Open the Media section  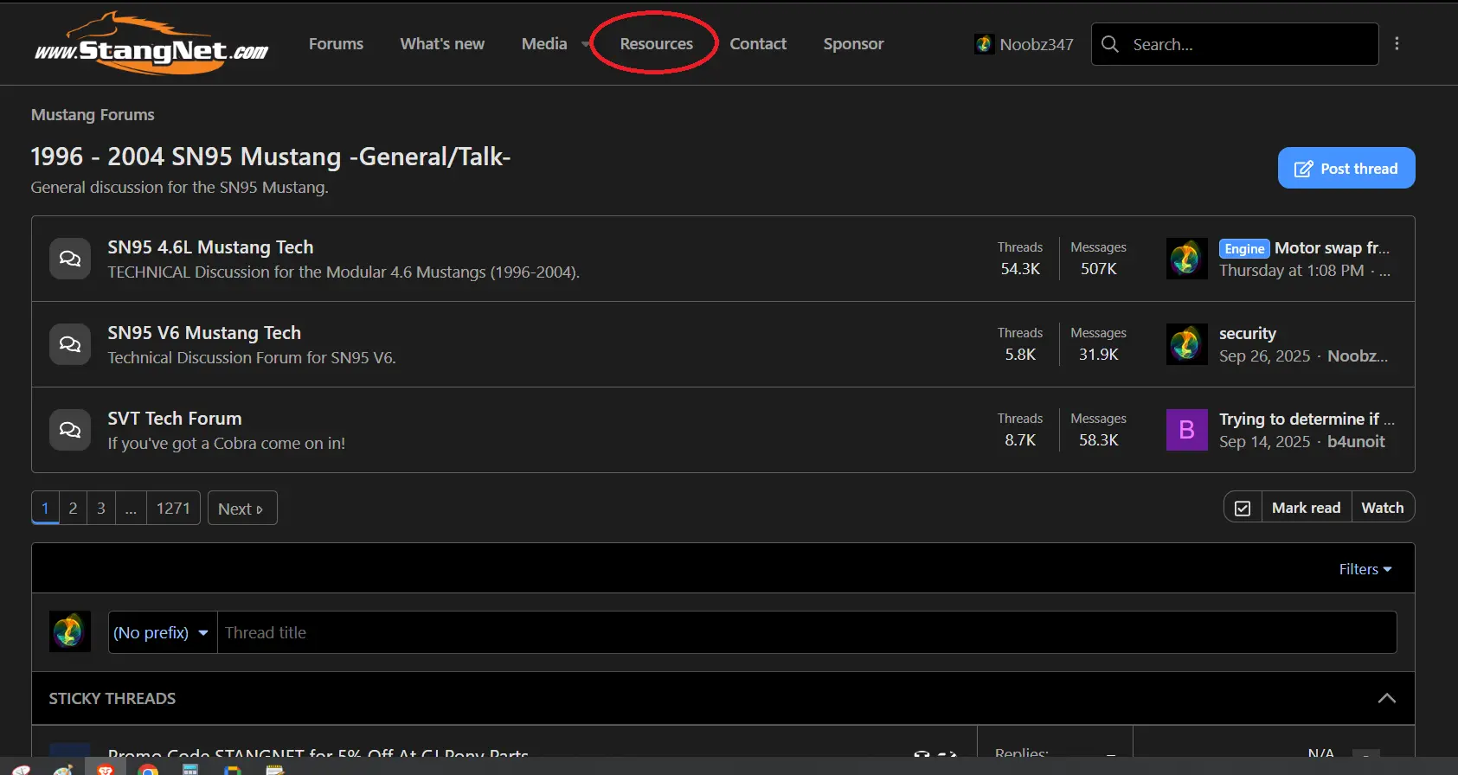point(544,43)
